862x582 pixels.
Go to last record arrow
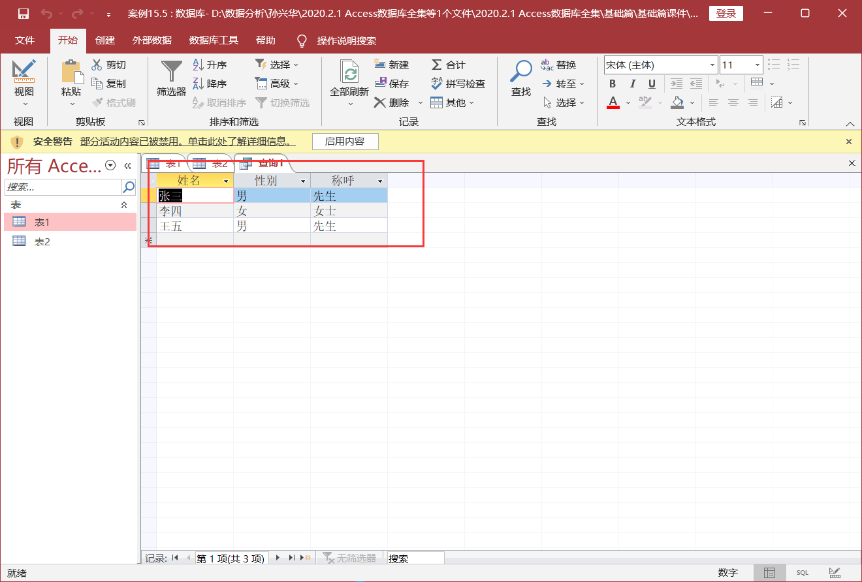291,558
